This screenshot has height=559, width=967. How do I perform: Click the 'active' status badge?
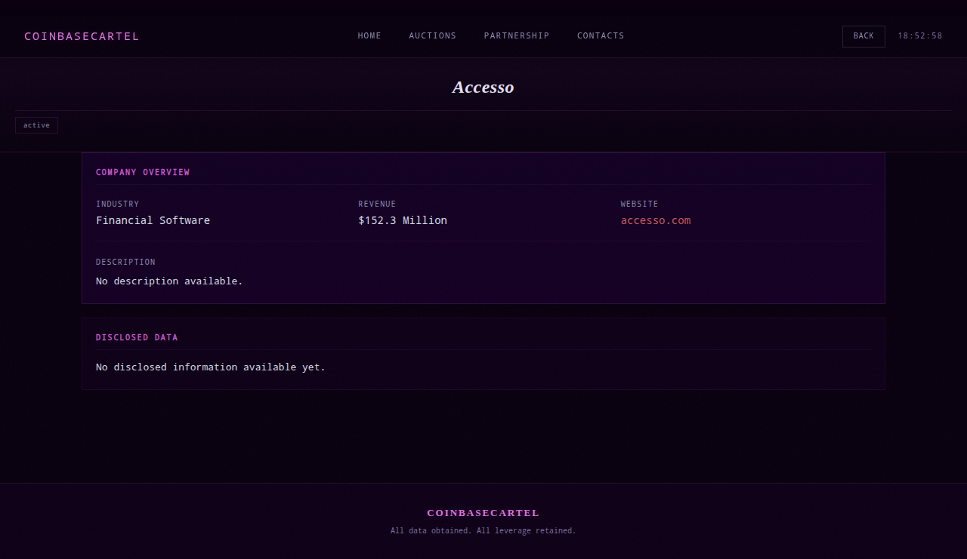[x=36, y=125]
